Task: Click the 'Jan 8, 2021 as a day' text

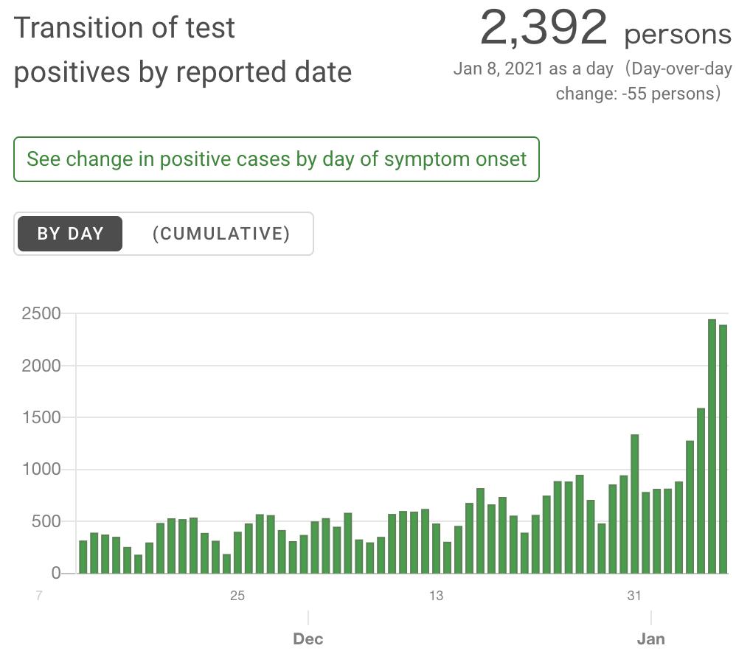Action: [533, 69]
